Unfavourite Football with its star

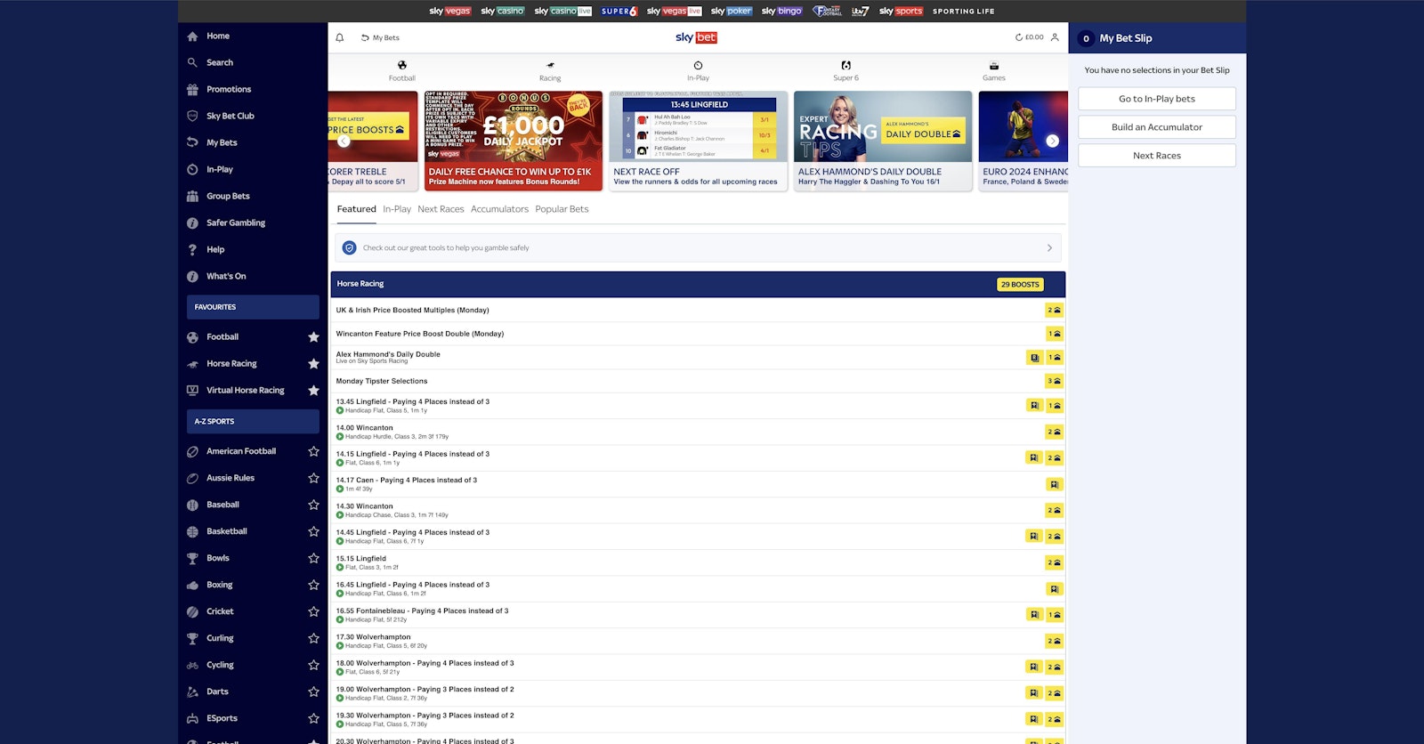[313, 337]
